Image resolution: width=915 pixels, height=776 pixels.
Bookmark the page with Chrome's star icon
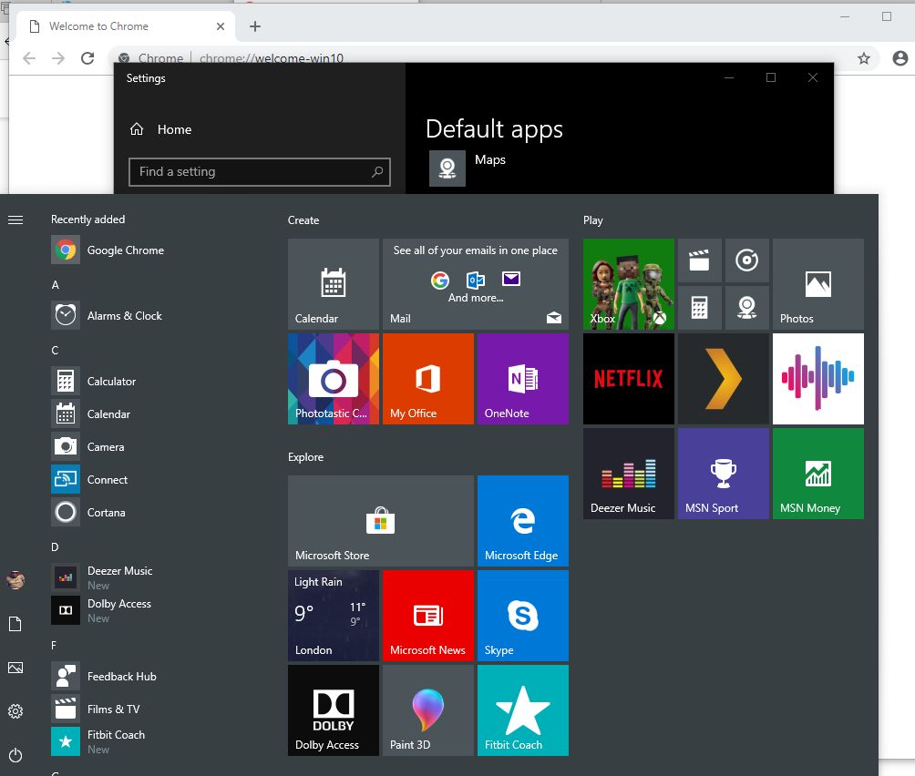(862, 57)
